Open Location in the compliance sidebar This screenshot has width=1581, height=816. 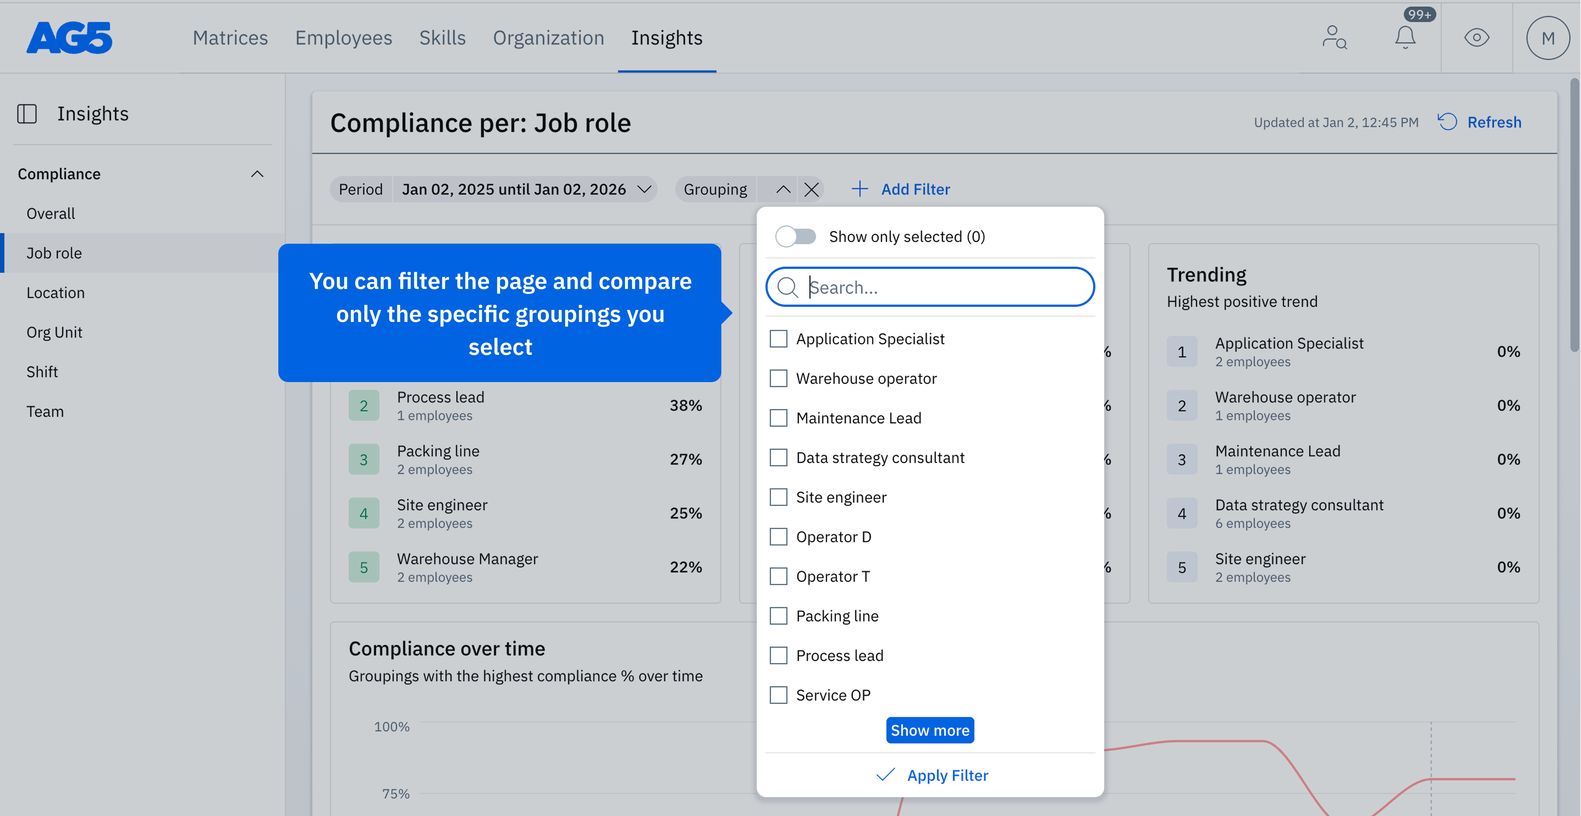[x=55, y=293]
